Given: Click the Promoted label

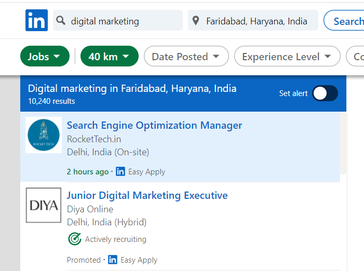Looking at the screenshot, I should pyautogui.click(x=84, y=260).
